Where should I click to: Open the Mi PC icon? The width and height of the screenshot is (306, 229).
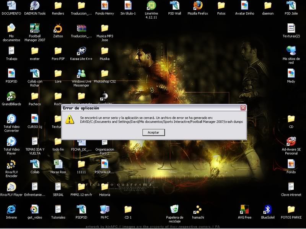pos(104,210)
